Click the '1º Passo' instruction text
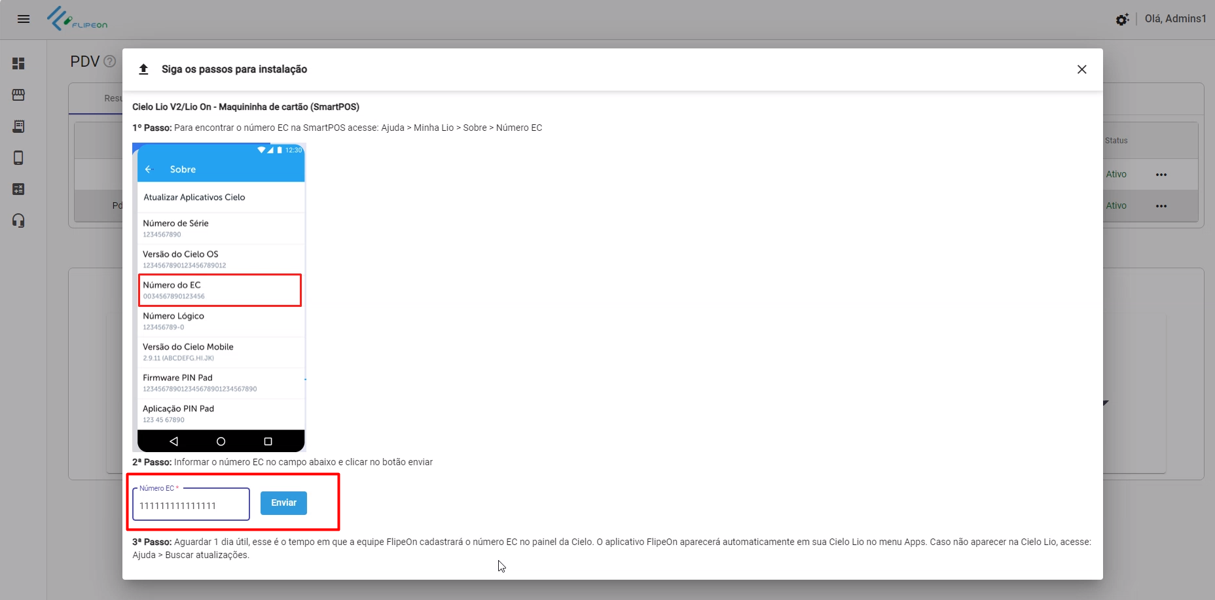 (337, 128)
